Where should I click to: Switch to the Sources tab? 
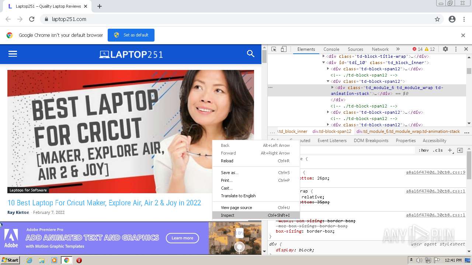click(x=355, y=49)
